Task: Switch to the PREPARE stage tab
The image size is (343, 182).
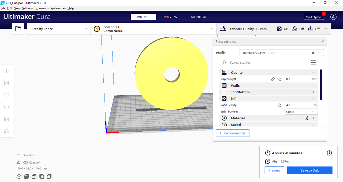Action: [x=144, y=17]
